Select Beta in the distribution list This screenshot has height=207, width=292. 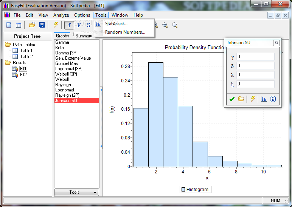tap(76, 48)
